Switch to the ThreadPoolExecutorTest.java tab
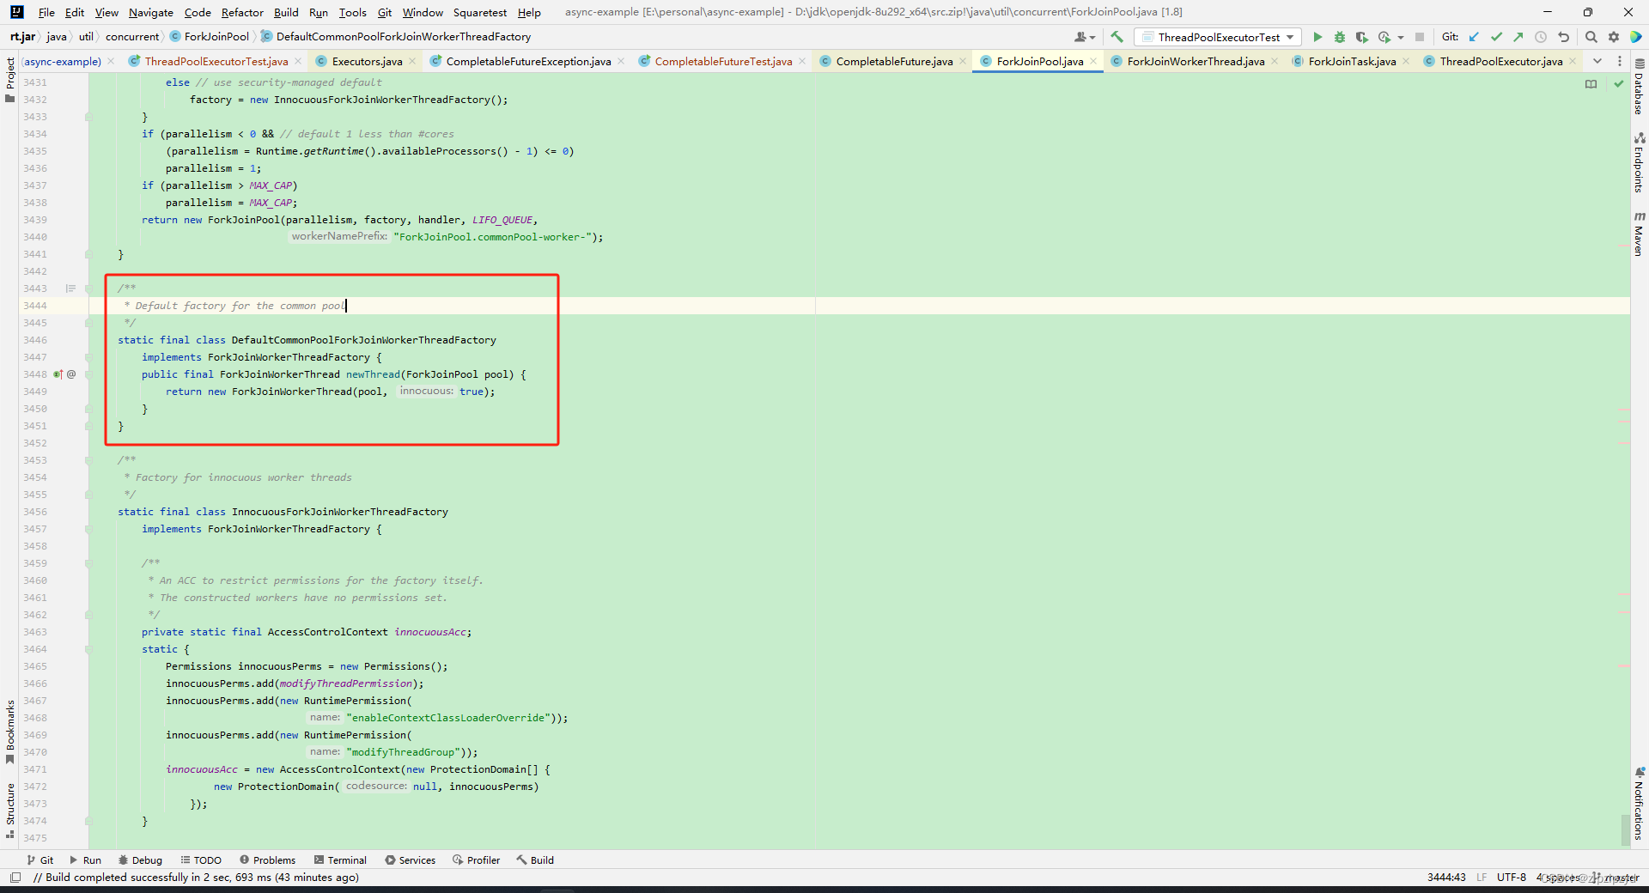 216,61
